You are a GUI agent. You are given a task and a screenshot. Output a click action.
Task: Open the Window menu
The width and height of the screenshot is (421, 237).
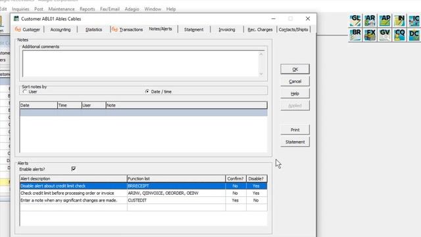(x=153, y=9)
